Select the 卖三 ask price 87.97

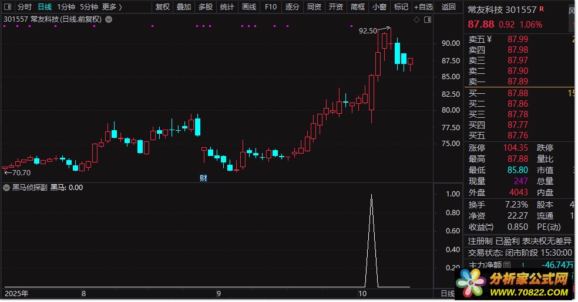point(517,60)
